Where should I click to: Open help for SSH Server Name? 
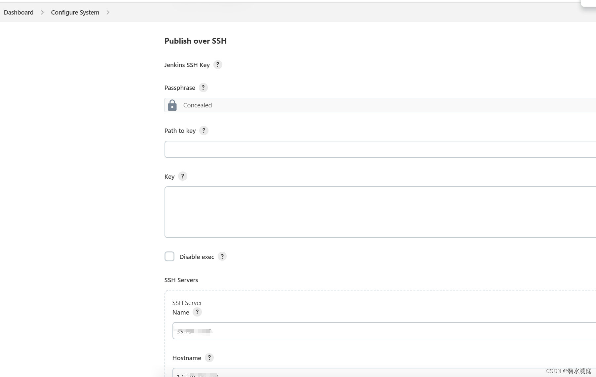point(197,312)
